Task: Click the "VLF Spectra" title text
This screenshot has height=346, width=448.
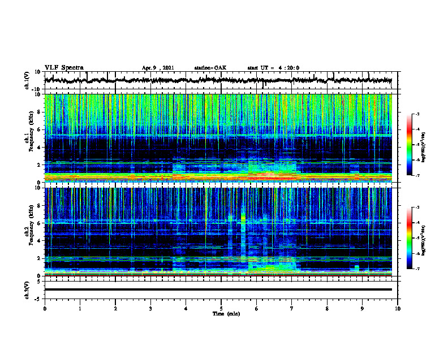Action: point(64,68)
